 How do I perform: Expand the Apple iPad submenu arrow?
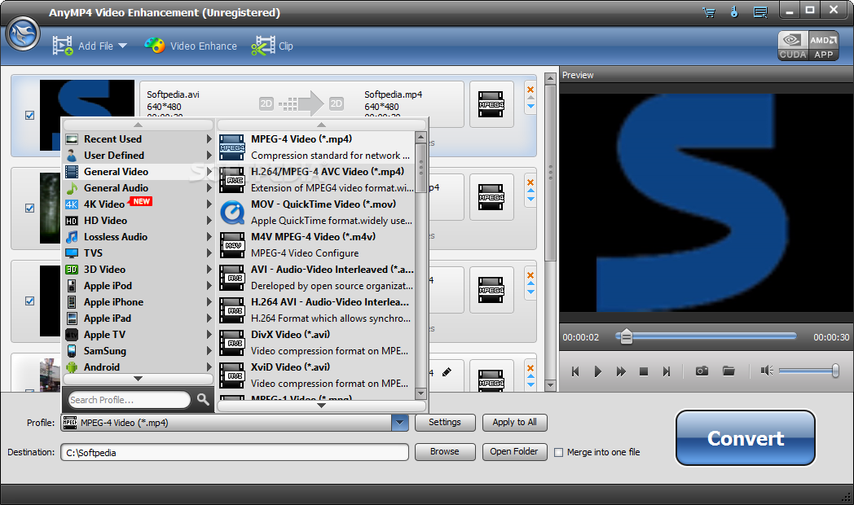209,318
